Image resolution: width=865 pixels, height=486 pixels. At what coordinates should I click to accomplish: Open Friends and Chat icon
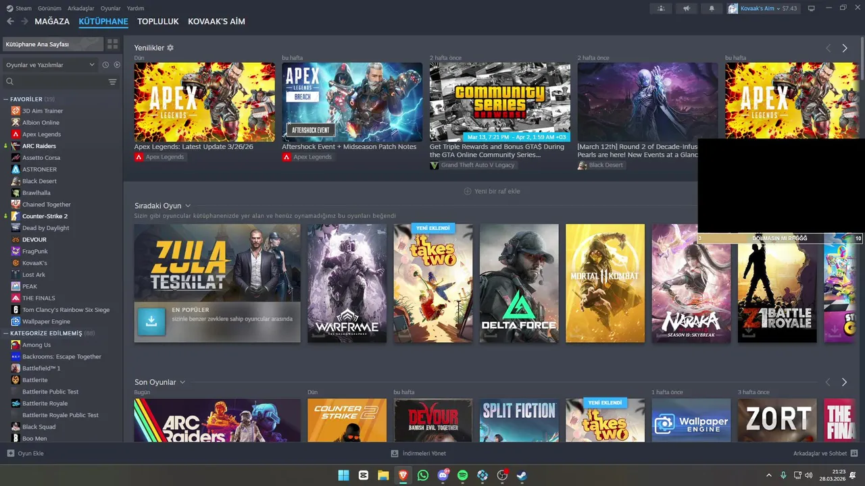(x=854, y=454)
